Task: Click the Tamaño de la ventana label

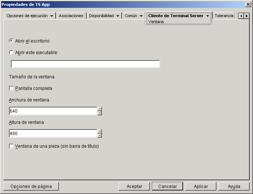Action: (x=32, y=77)
